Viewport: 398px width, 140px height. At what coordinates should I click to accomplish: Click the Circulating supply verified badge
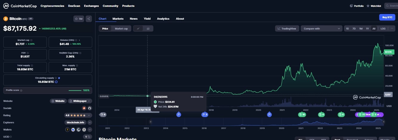point(59,78)
